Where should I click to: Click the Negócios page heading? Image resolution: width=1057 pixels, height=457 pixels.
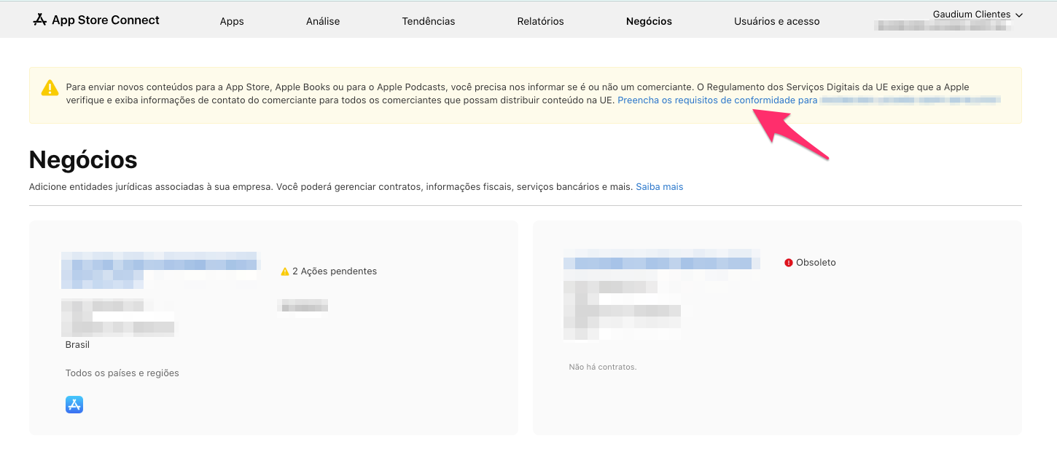pyautogui.click(x=83, y=159)
